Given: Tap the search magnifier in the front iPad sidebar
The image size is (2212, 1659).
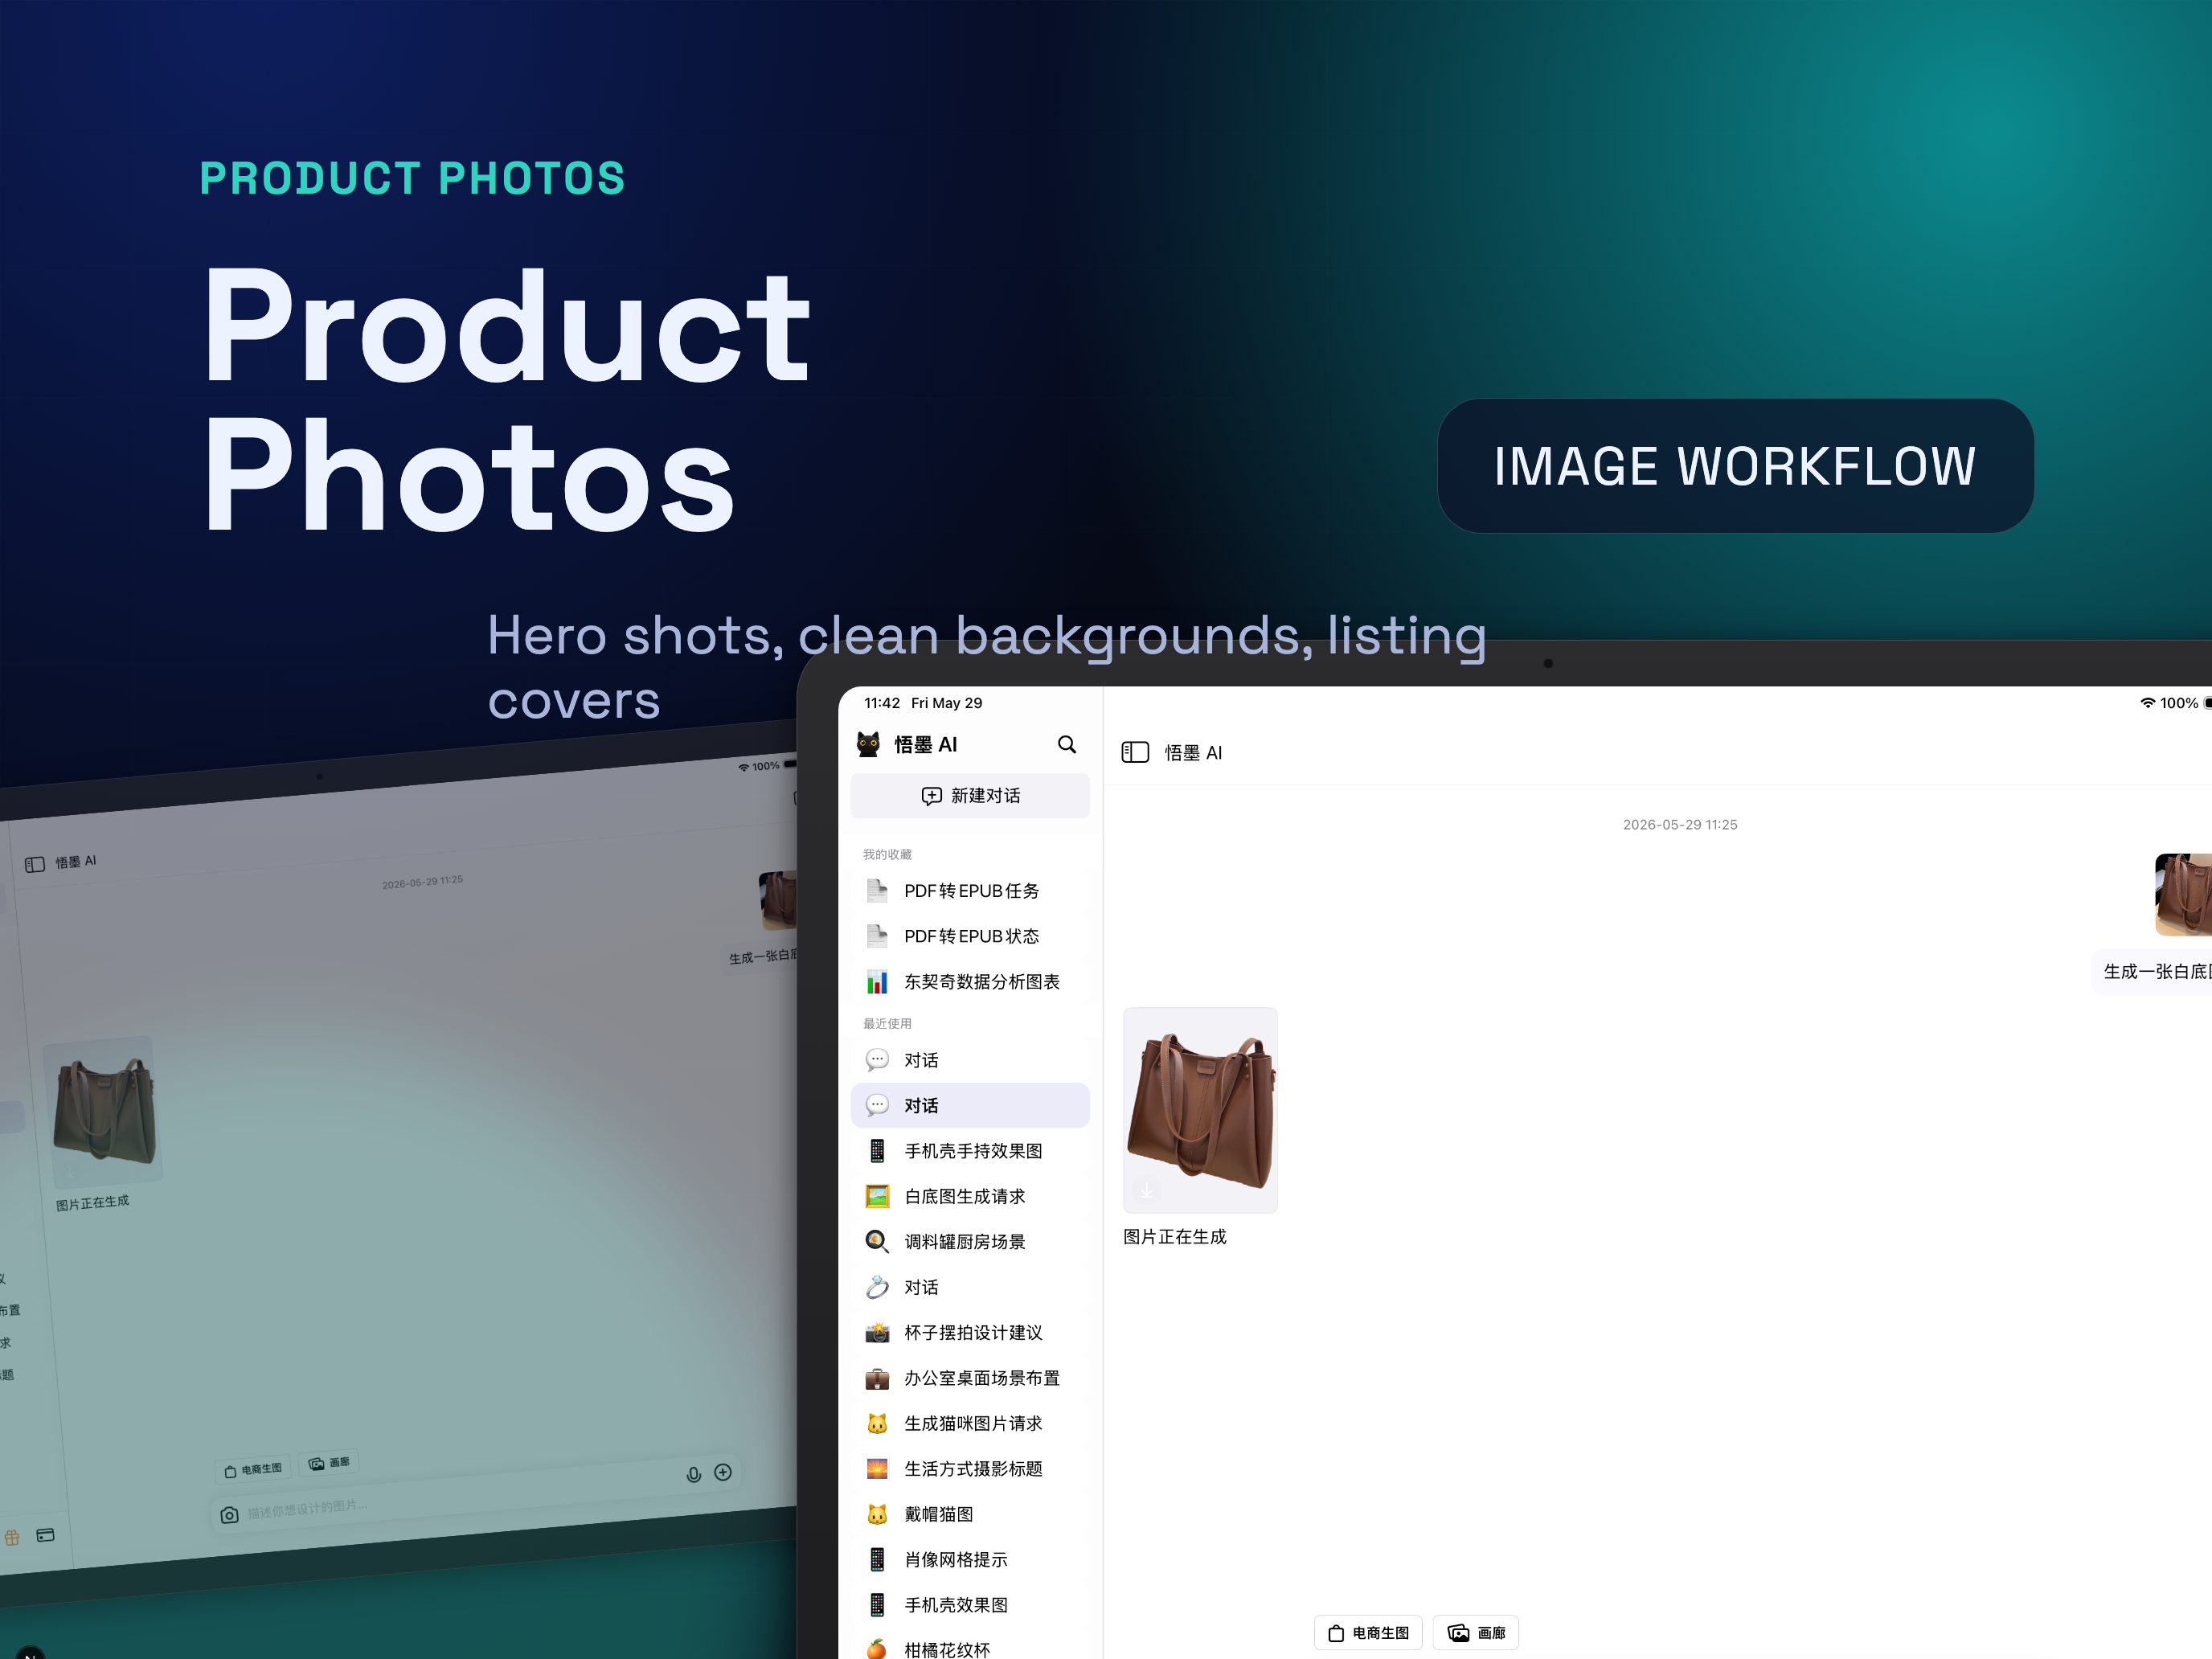Looking at the screenshot, I should point(1066,745).
